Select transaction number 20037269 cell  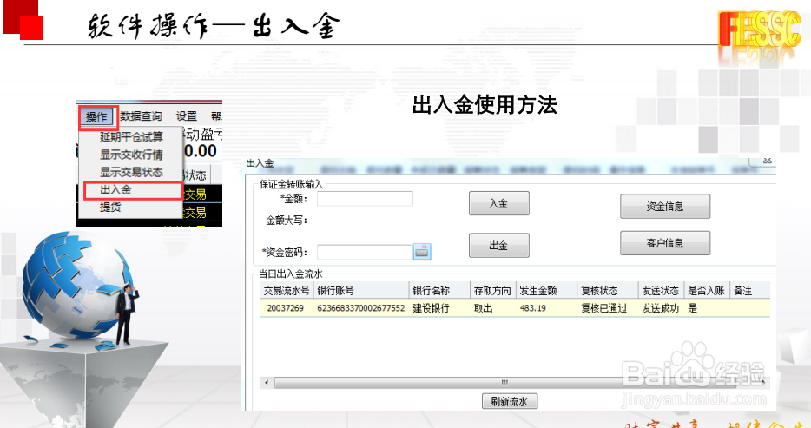[x=286, y=308]
